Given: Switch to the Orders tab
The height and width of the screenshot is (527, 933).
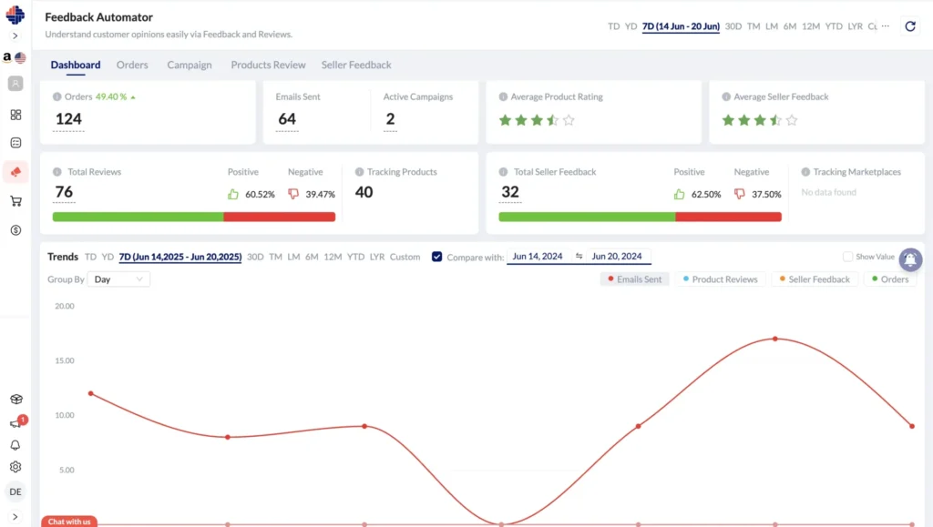Looking at the screenshot, I should (x=132, y=65).
